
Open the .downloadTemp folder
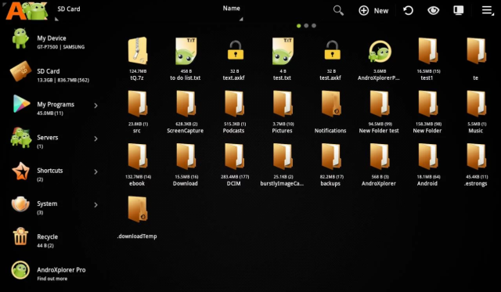pos(137,218)
